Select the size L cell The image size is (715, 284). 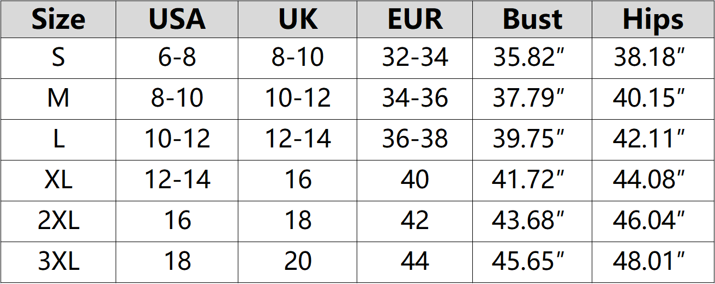coord(58,139)
